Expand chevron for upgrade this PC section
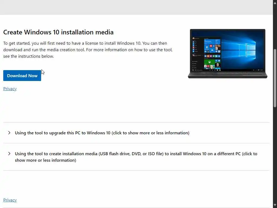The height and width of the screenshot is (208, 277). [9, 133]
